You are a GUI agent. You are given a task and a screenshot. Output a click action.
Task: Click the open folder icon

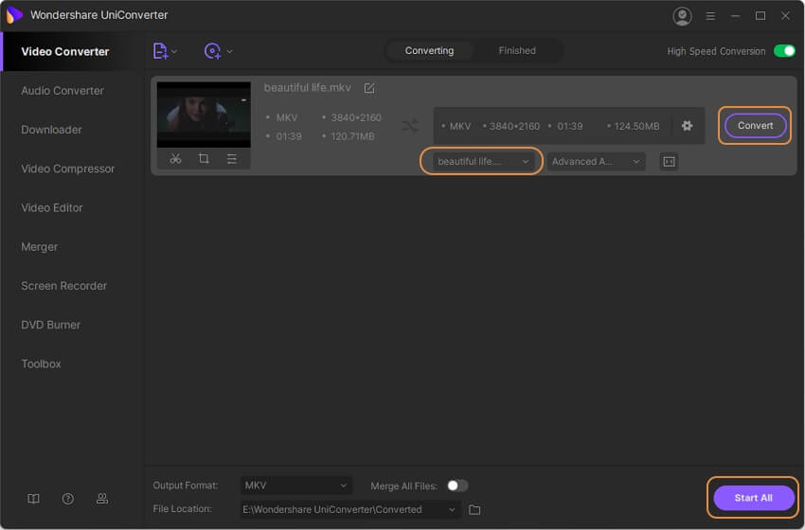tap(474, 509)
